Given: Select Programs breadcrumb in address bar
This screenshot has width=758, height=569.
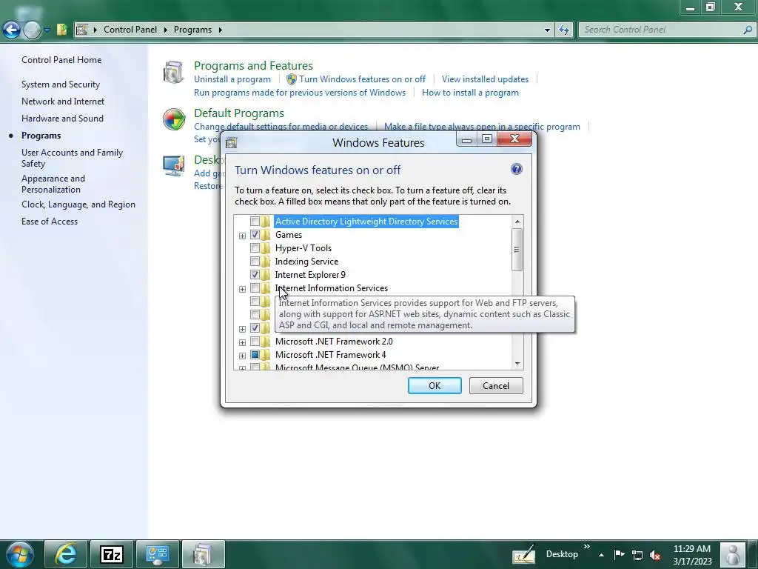Looking at the screenshot, I should tap(192, 30).
